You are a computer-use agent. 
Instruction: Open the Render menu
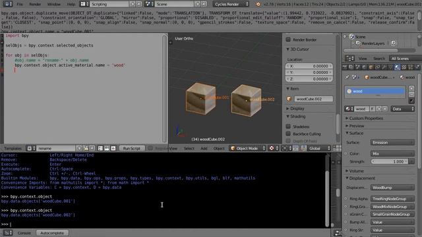35,4
